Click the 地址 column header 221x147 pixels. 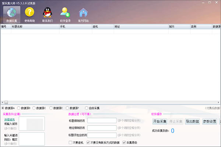pos(141,26)
